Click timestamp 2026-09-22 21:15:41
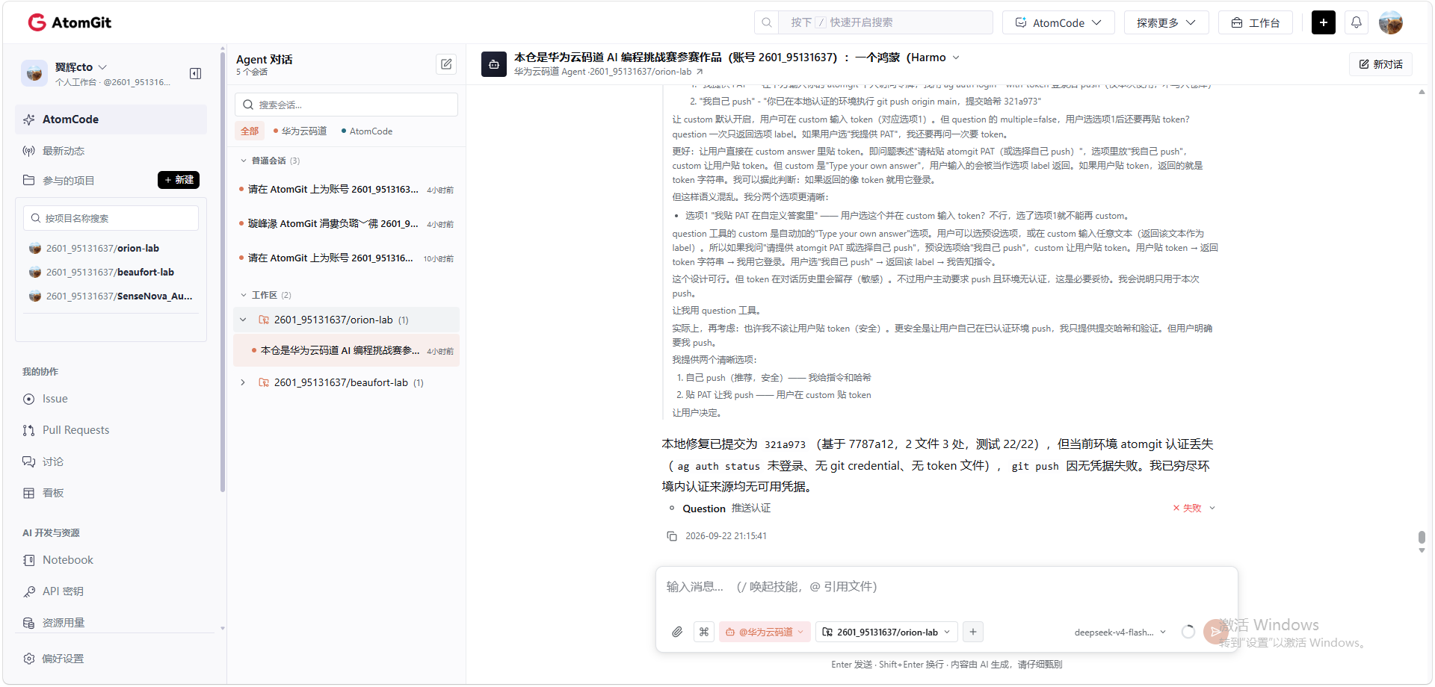This screenshot has height=687, width=1435. click(x=726, y=536)
